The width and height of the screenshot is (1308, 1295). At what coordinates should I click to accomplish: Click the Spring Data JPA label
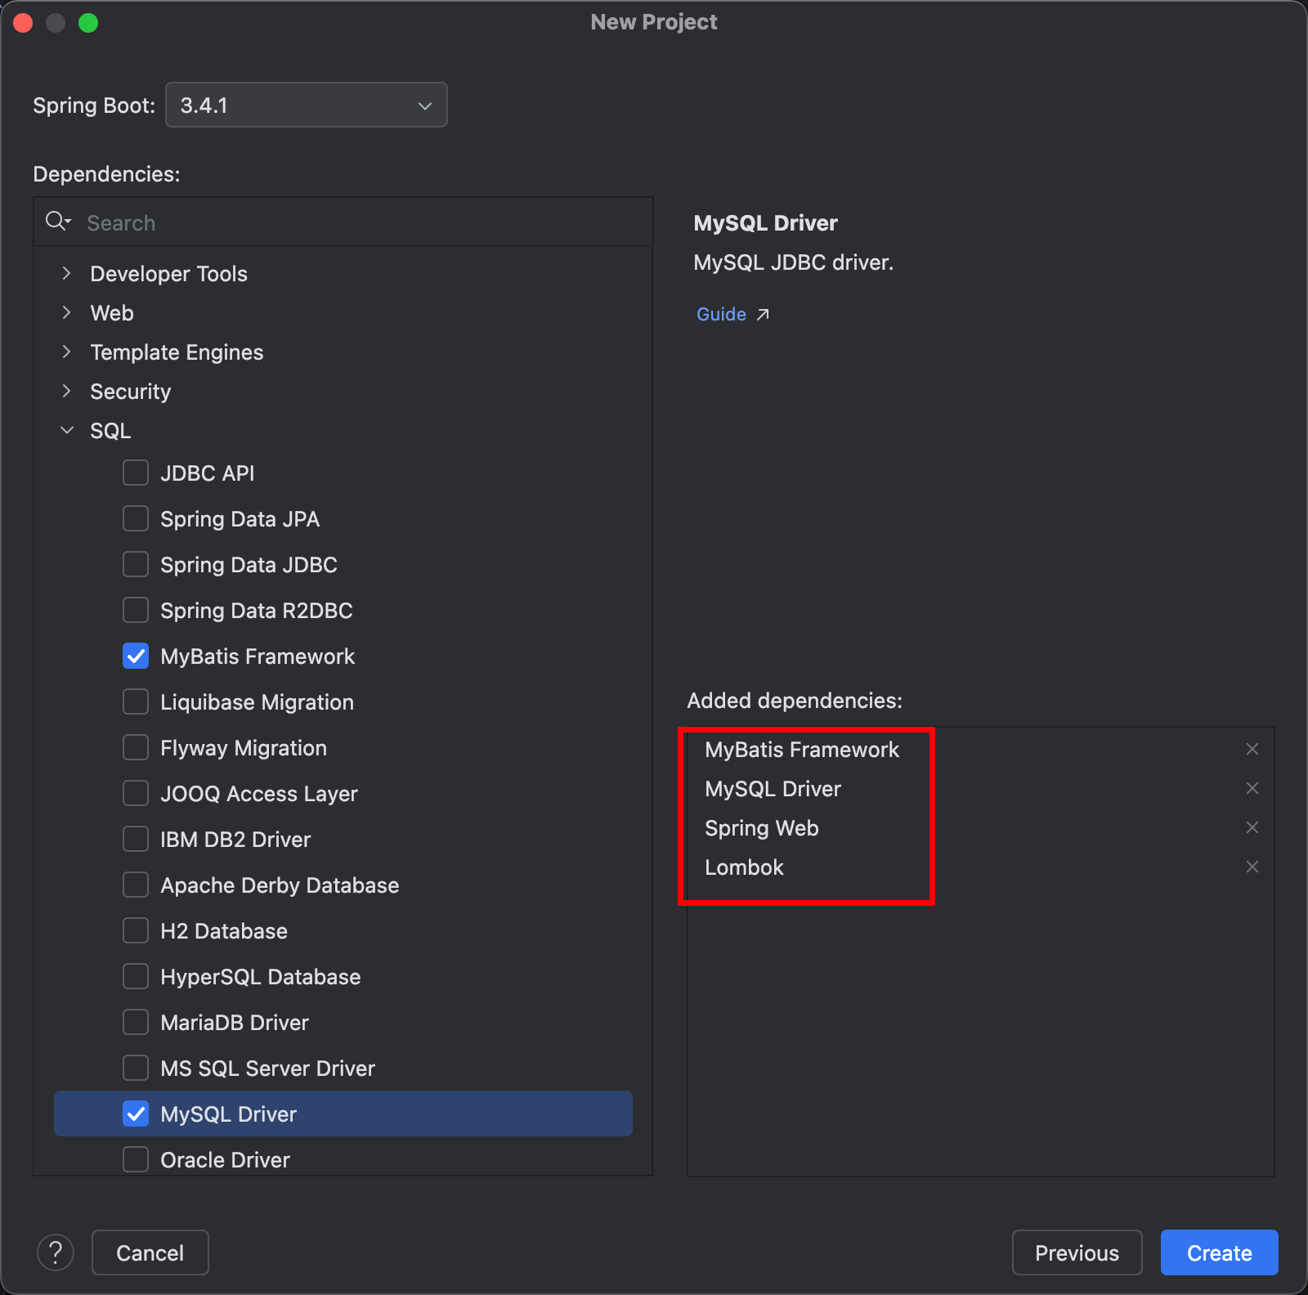click(x=240, y=519)
